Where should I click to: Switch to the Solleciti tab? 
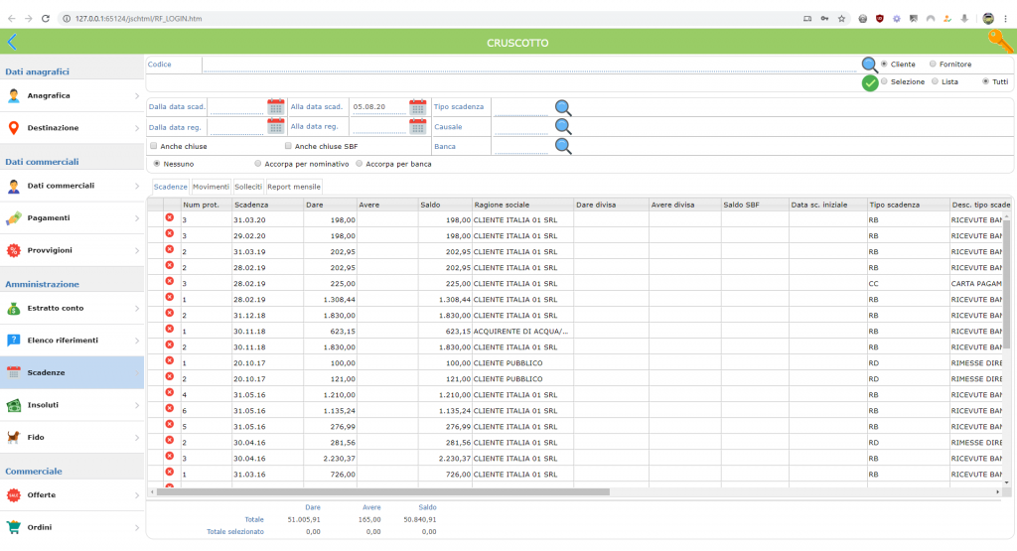tap(248, 187)
